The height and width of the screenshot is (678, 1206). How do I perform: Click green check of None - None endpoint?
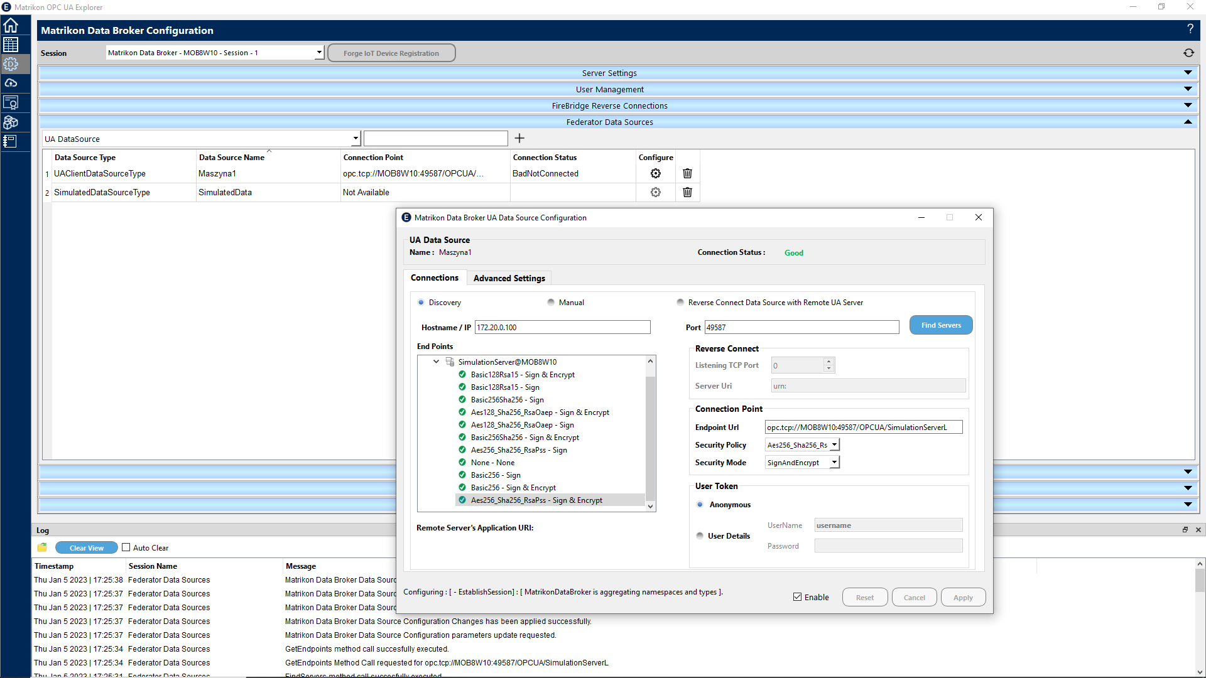pos(462,462)
